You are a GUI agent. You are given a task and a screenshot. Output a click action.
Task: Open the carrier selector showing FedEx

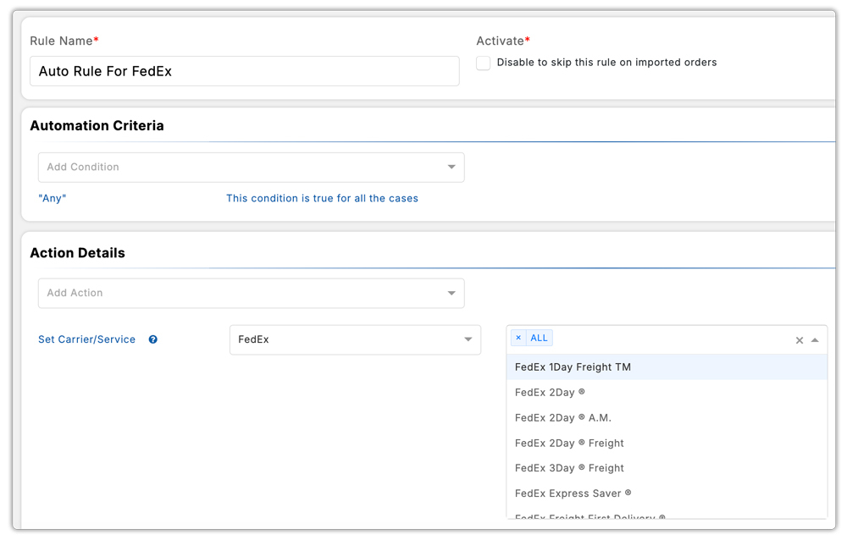point(355,339)
